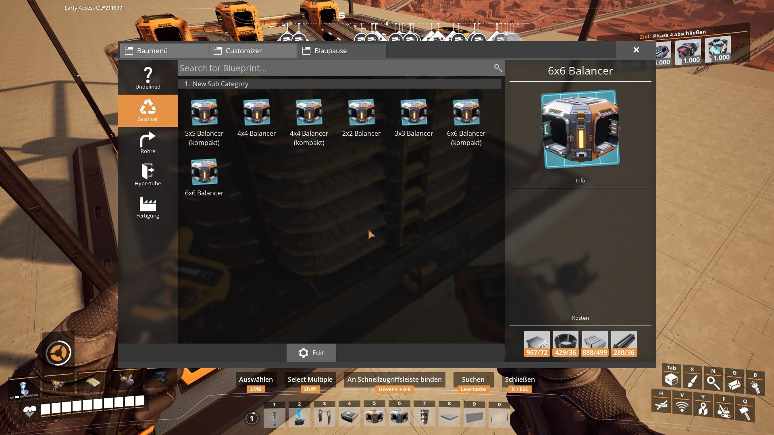Screen dimensions: 774x435
Task: Click the V signal scanner icon
Action: 682,404
